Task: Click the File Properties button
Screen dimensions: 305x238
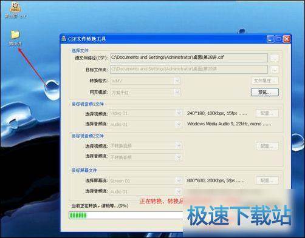Action: [265, 81]
